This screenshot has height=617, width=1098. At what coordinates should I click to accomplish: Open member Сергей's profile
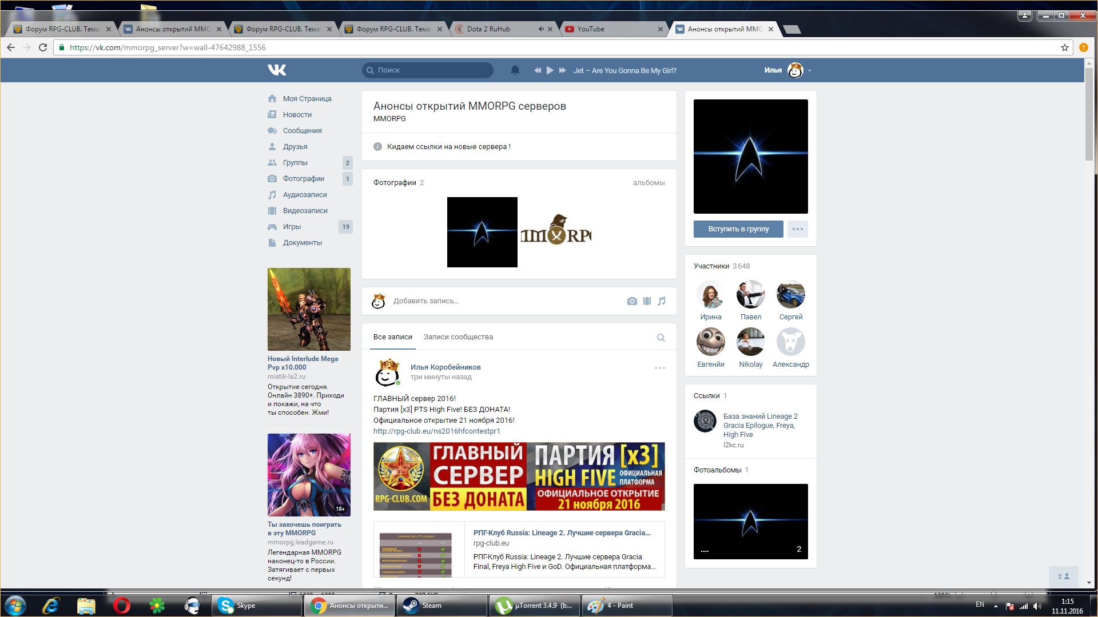pyautogui.click(x=790, y=301)
